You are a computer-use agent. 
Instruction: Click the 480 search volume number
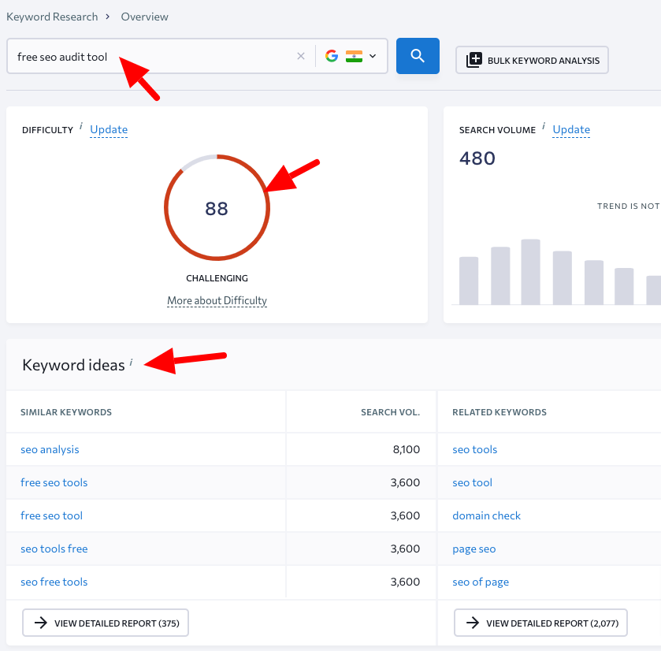coord(477,158)
